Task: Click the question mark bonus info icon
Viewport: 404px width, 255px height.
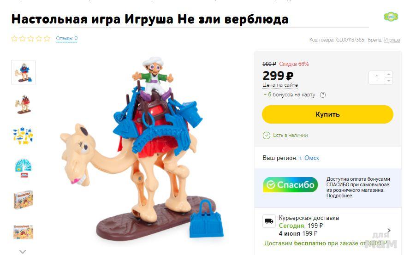Action: (322, 95)
